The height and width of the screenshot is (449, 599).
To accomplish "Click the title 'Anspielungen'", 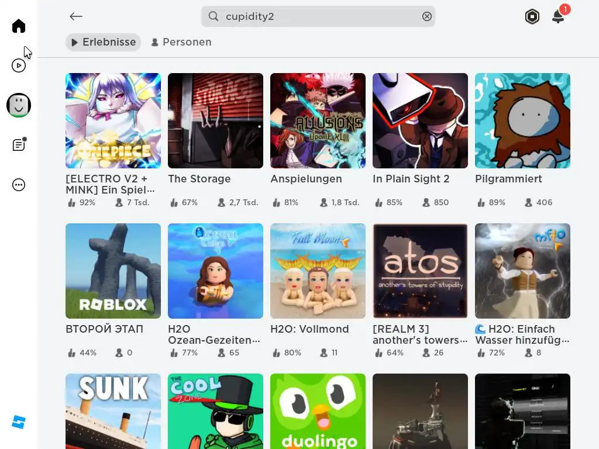I will (x=307, y=179).
